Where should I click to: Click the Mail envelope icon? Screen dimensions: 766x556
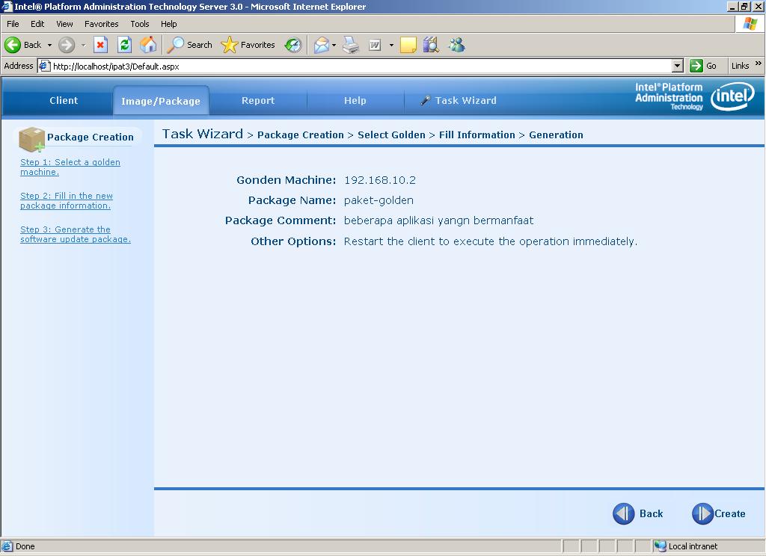coord(322,45)
